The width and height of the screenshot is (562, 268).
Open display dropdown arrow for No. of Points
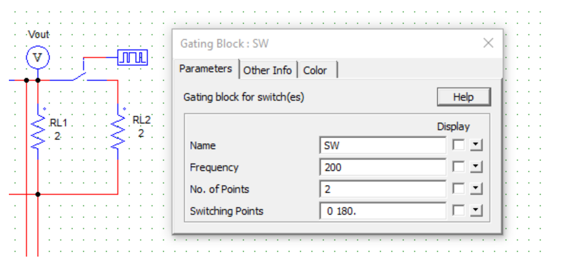[x=476, y=189]
